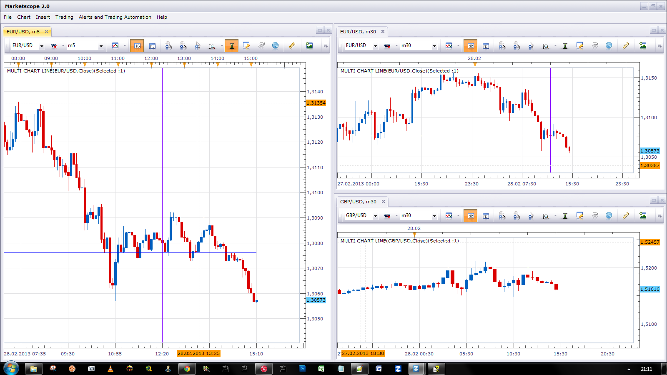Image resolution: width=667 pixels, height=375 pixels.
Task: Click the save chart as image icon in GBP/USD toolbar
Action: (x=643, y=215)
